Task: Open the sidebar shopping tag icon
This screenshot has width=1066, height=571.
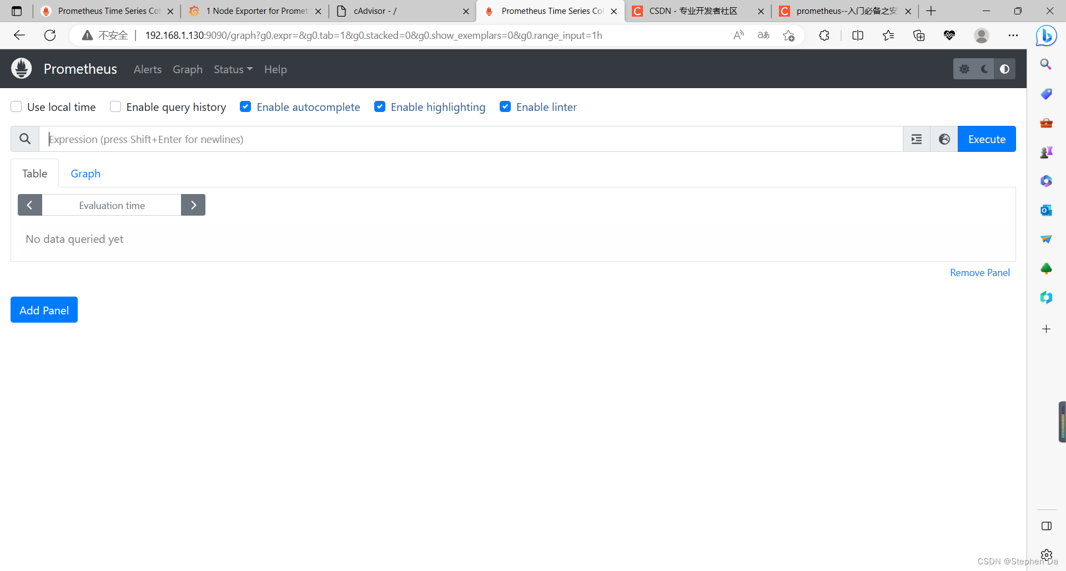Action: [1046, 94]
